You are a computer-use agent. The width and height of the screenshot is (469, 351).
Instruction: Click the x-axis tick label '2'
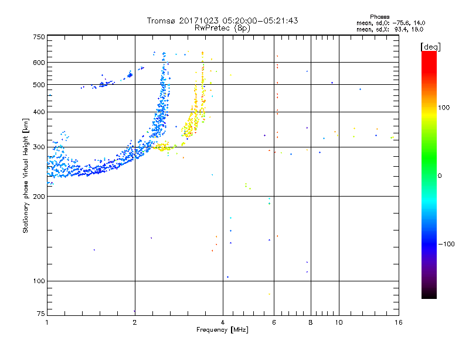(135, 322)
